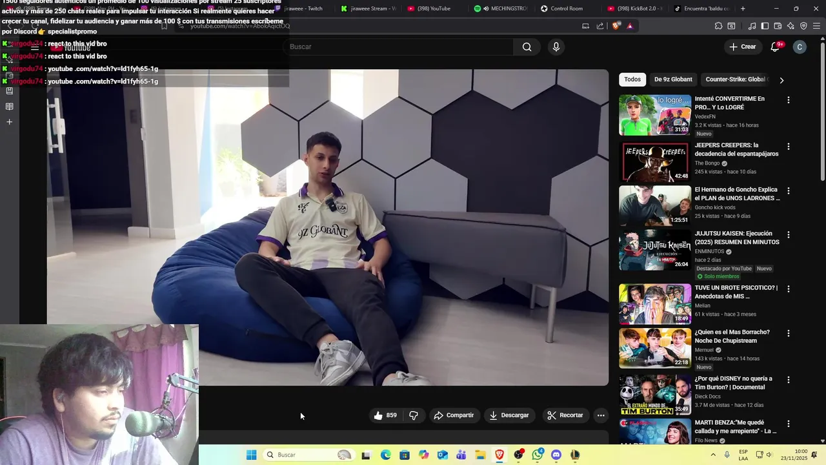
Task: Open Brave hamburger main menu
Action: [x=817, y=26]
